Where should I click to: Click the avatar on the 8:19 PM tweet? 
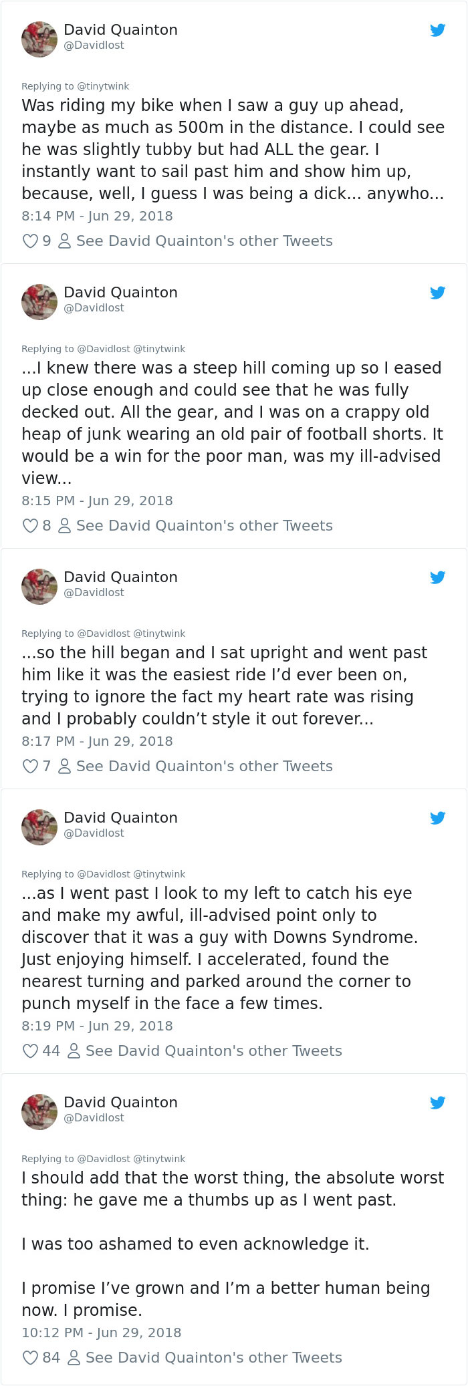[x=39, y=827]
